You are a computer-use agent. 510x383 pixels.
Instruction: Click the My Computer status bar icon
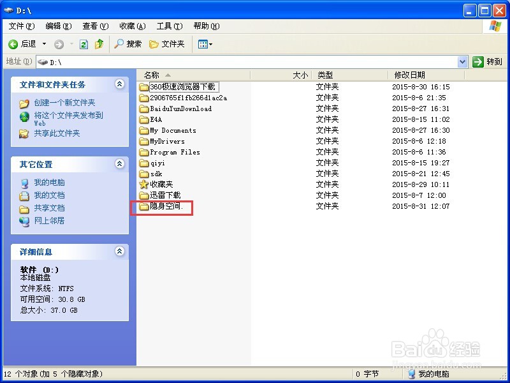point(411,374)
